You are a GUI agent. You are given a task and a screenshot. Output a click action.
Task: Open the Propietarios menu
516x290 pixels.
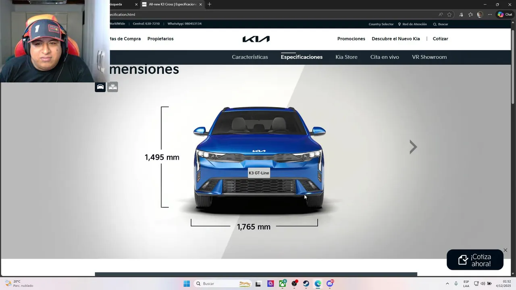(x=160, y=39)
